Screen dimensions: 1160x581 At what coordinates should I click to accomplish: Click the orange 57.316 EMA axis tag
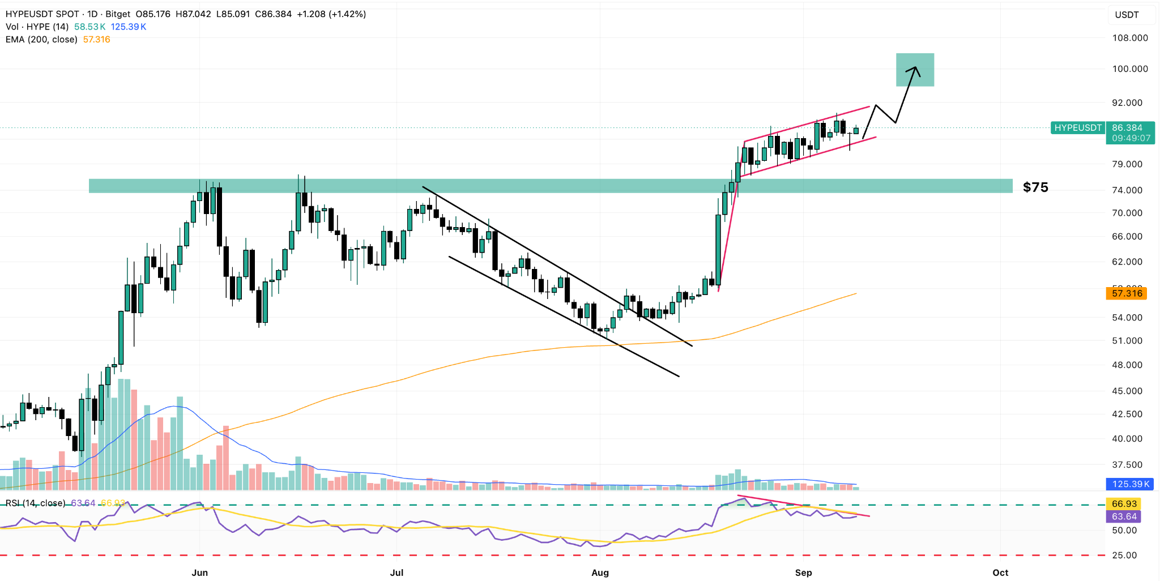click(x=1127, y=293)
